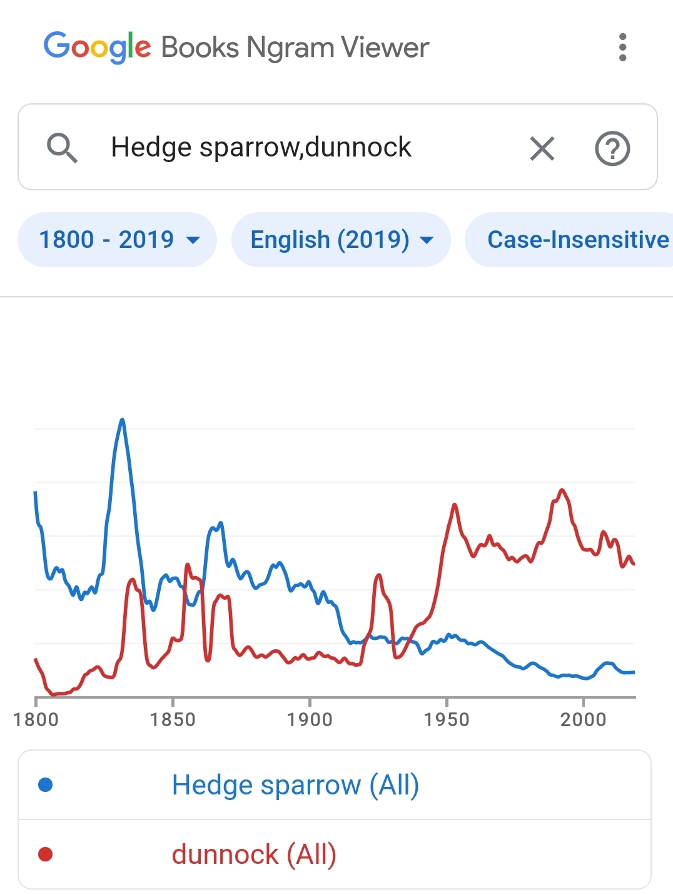Clear the search query with X

(x=542, y=149)
